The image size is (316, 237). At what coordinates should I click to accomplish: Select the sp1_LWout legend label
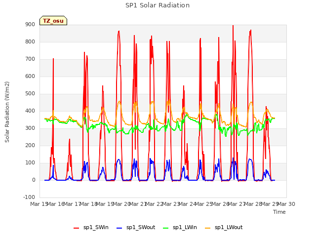pyautogui.click(x=229, y=228)
